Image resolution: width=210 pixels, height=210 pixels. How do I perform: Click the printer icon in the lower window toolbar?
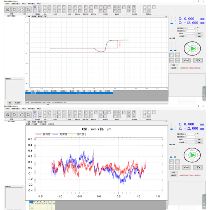(22, 115)
